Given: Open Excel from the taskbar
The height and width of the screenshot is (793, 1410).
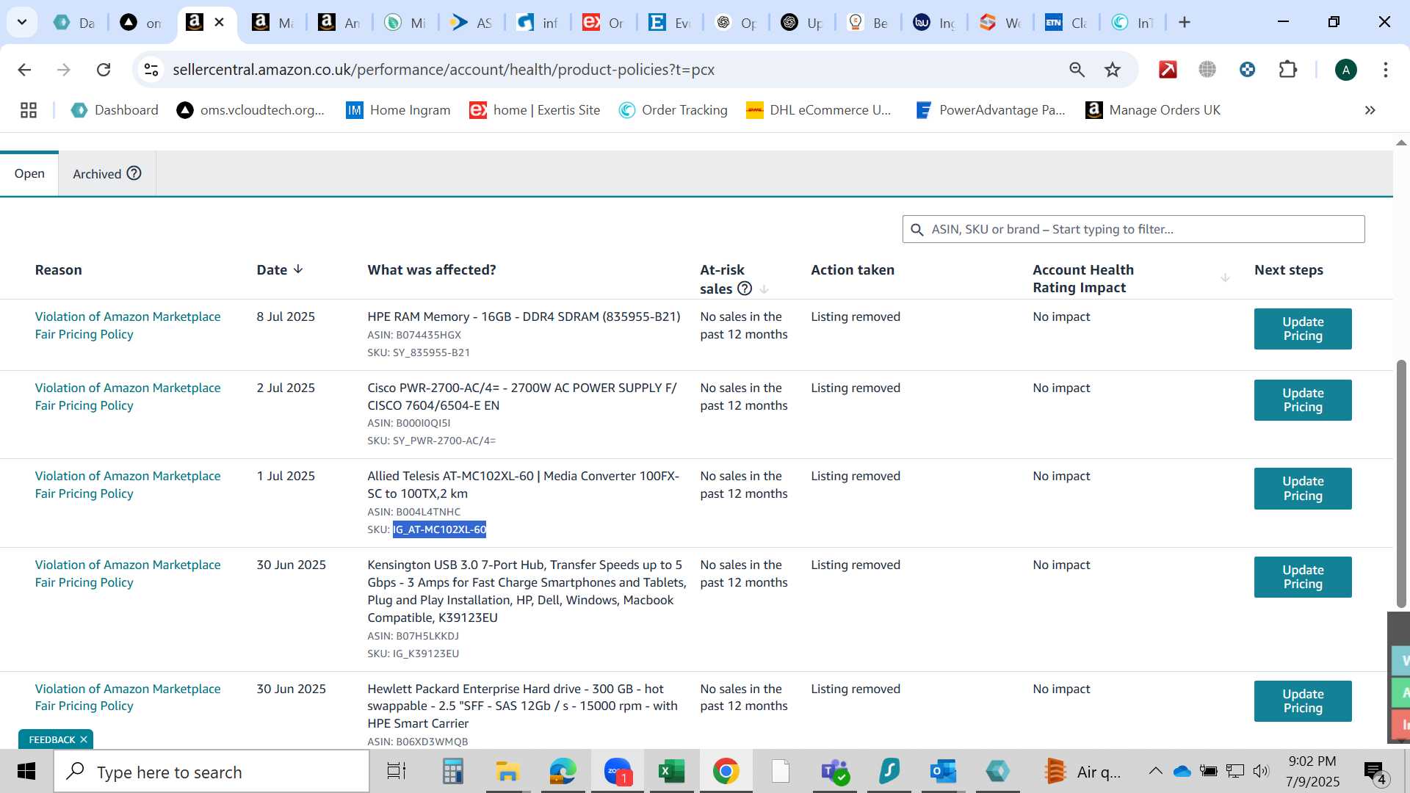Looking at the screenshot, I should tap(670, 771).
